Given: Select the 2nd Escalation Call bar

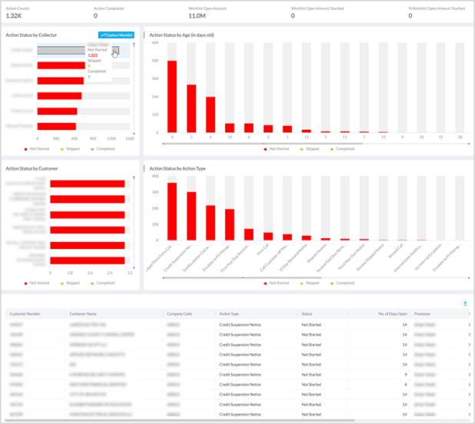Looking at the screenshot, I should [x=211, y=223].
